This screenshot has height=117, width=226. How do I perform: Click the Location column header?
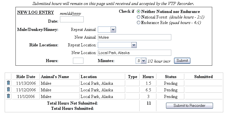click(89, 77)
